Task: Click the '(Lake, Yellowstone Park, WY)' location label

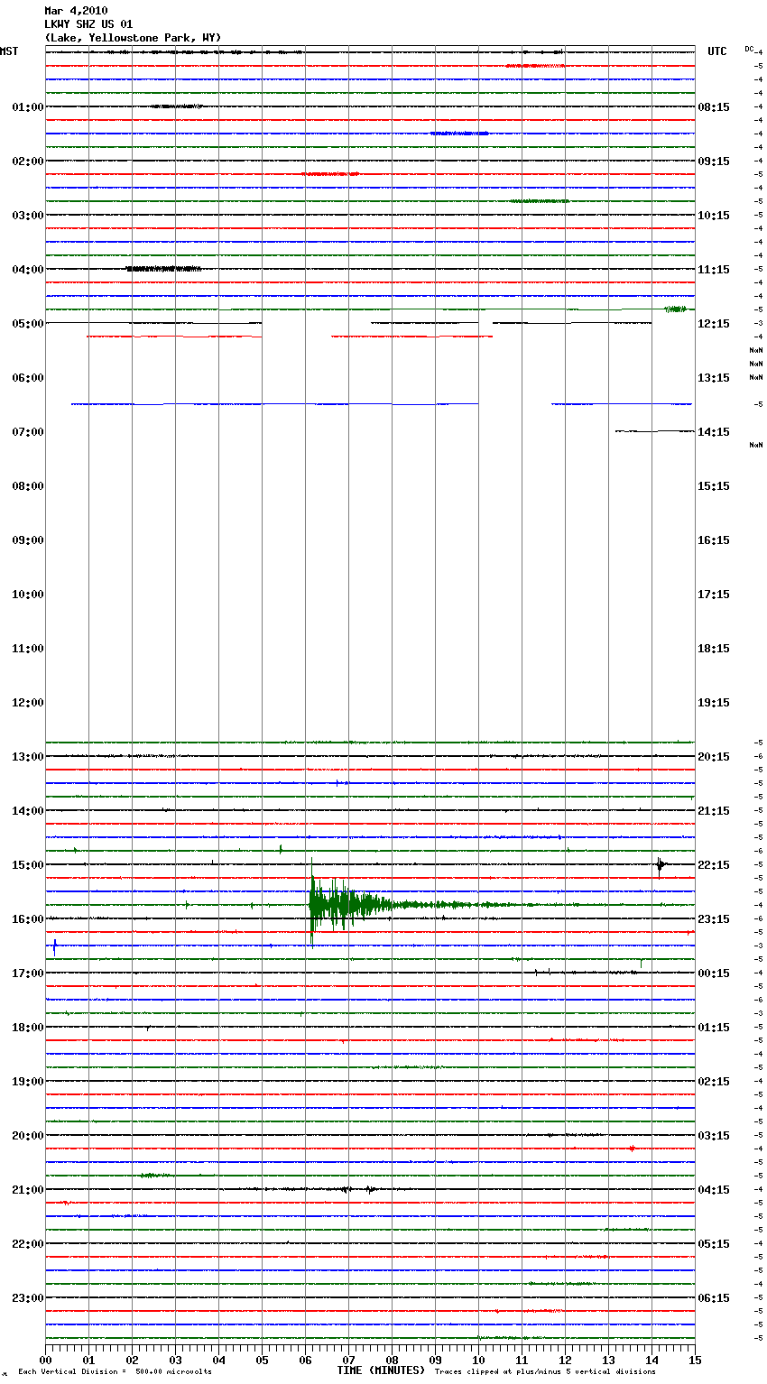Action: (x=133, y=38)
